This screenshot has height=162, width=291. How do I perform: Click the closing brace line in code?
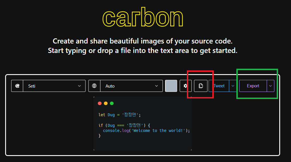tap(100, 136)
